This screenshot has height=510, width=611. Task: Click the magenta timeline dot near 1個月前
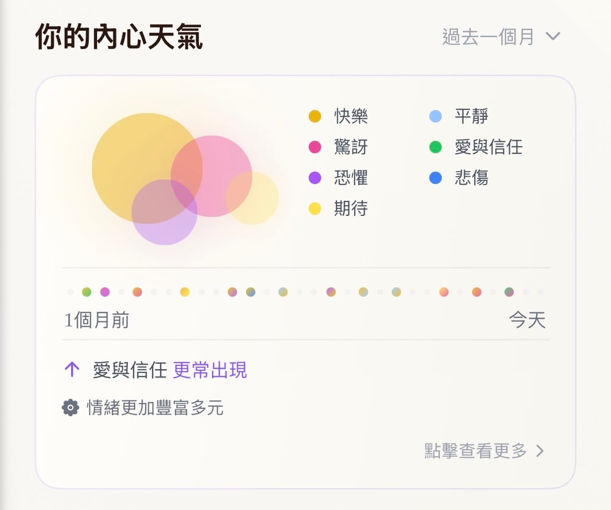pos(105,292)
